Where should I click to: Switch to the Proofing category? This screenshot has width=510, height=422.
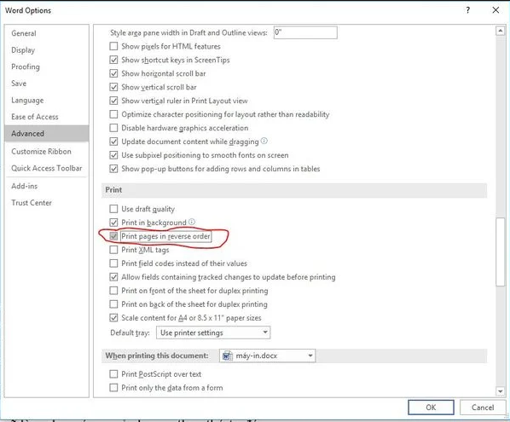coord(26,66)
